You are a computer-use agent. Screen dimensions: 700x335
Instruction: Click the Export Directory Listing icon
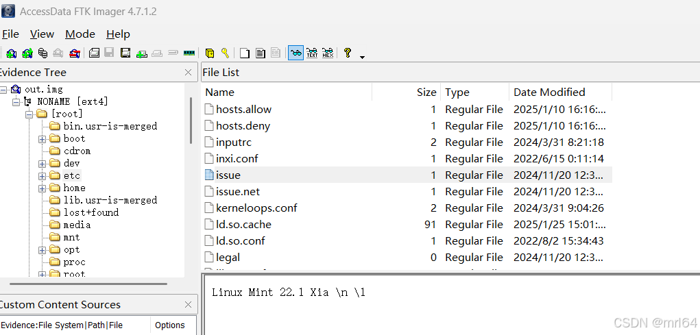[x=277, y=53]
